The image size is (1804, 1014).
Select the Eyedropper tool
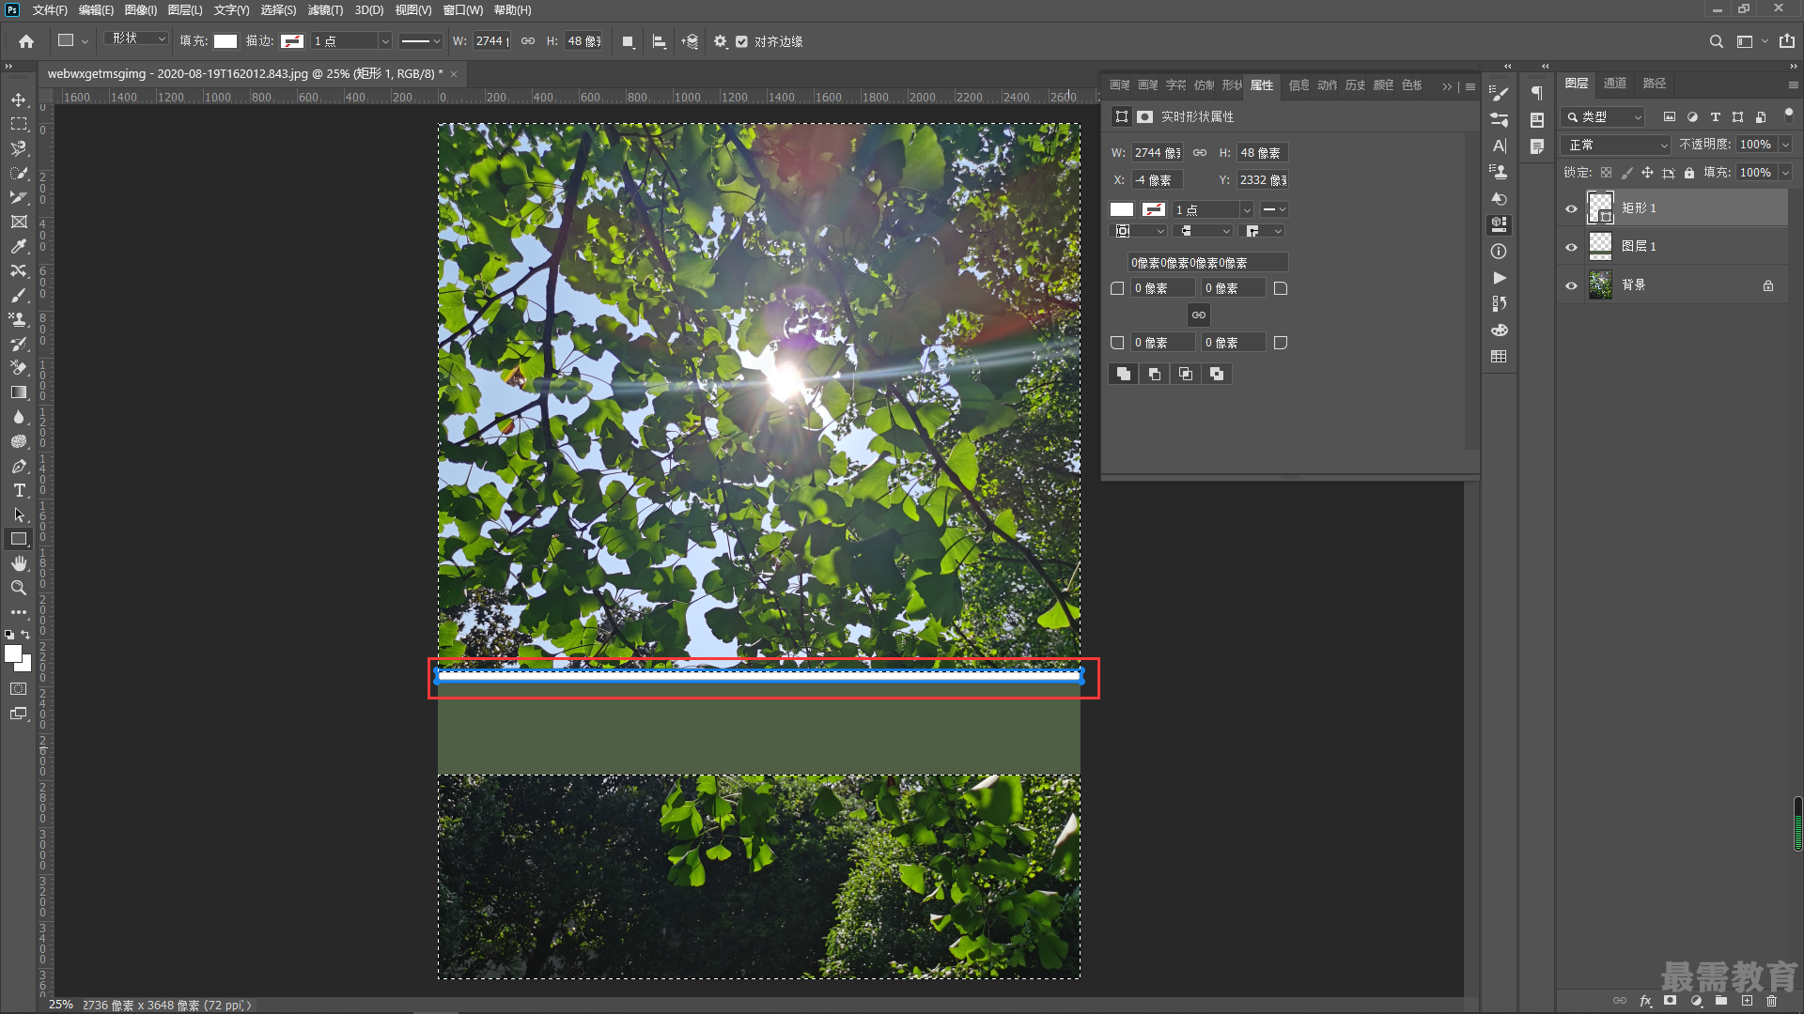[x=19, y=246]
